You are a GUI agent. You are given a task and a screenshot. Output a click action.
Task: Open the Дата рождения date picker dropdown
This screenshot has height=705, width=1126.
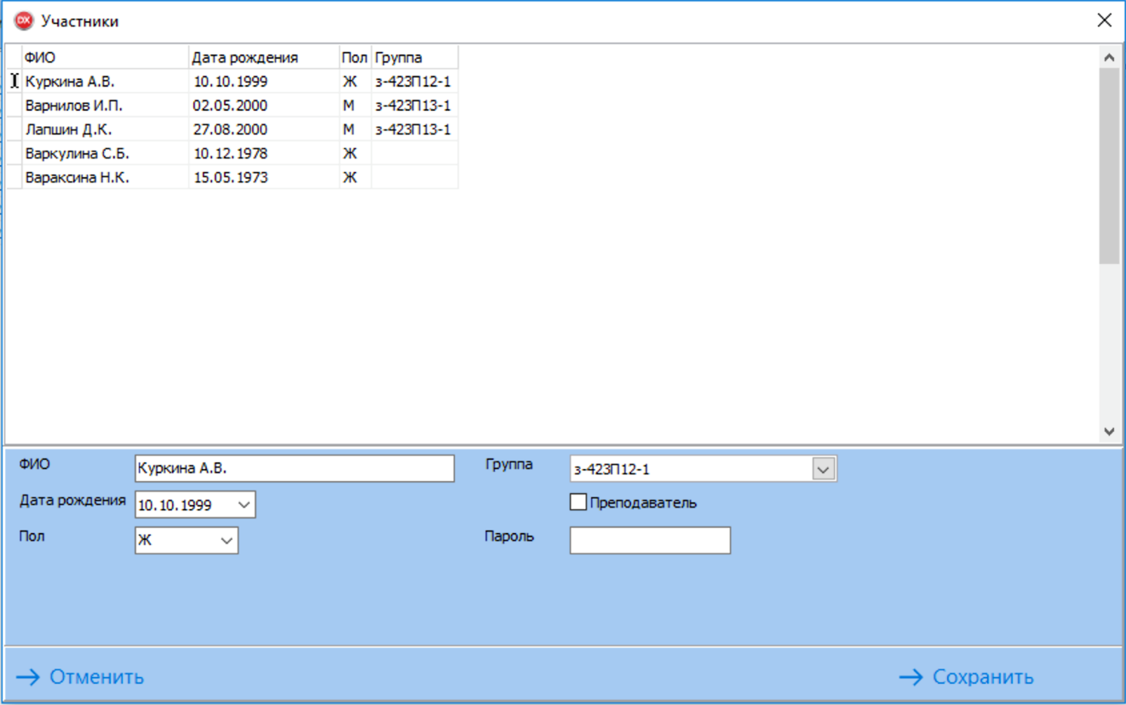244,505
